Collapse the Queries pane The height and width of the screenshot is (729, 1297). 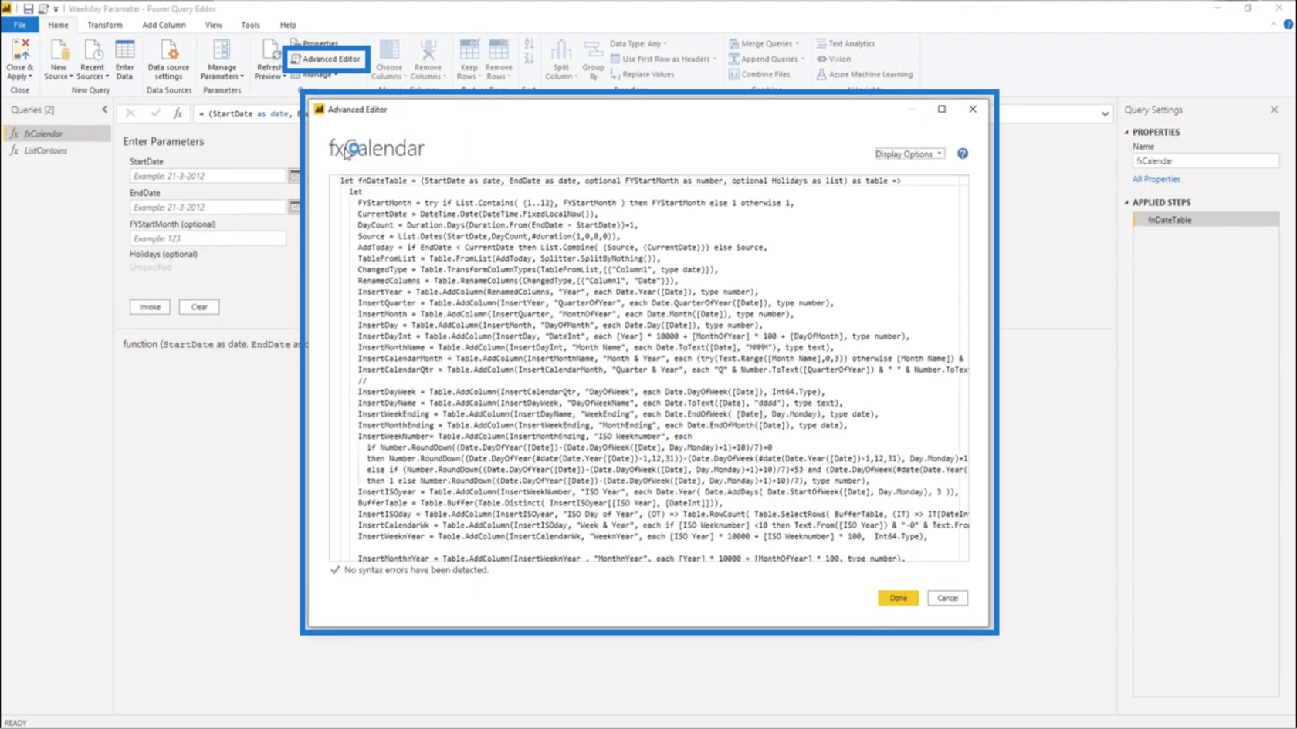pyautogui.click(x=105, y=110)
